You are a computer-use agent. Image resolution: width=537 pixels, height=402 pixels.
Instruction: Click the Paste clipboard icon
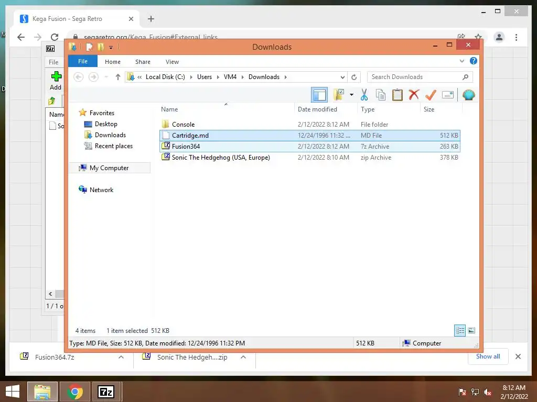[398, 95]
